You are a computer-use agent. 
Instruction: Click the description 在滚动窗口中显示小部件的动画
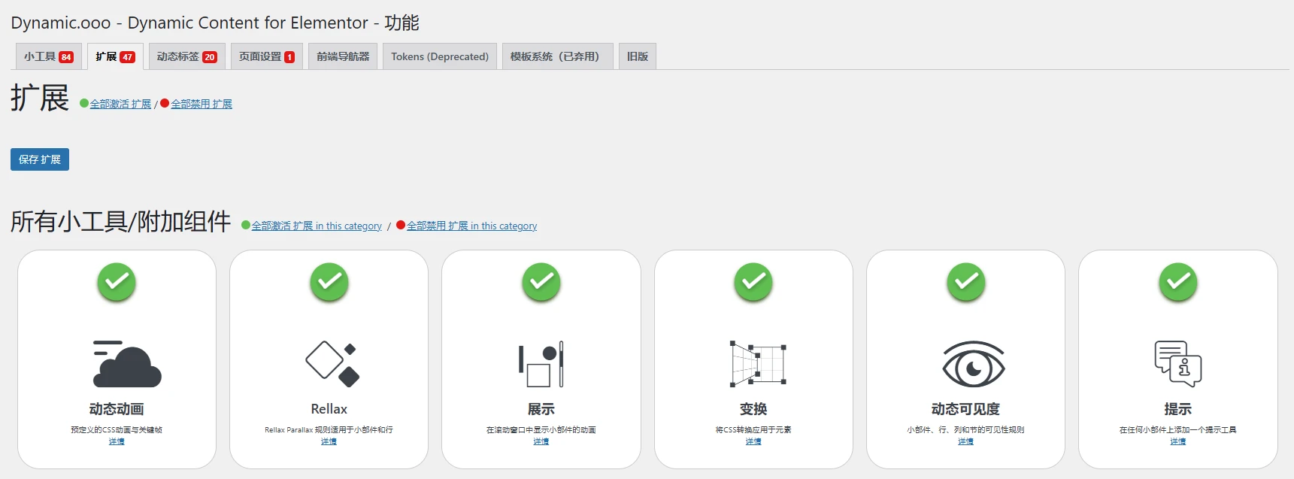coord(541,430)
